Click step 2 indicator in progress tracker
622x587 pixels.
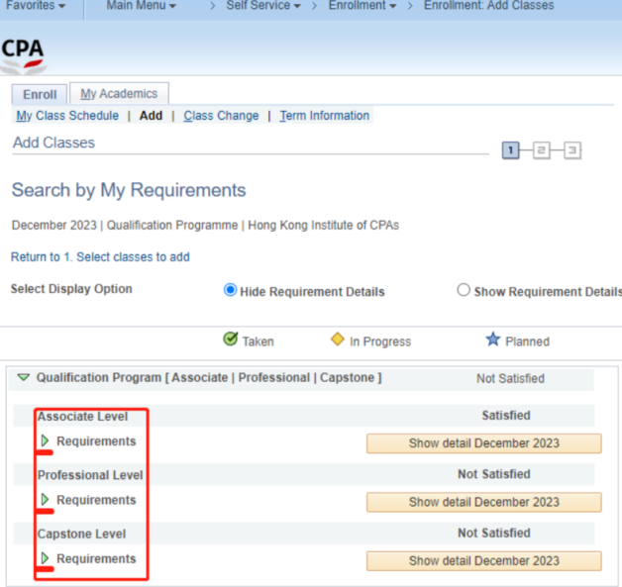[542, 150]
